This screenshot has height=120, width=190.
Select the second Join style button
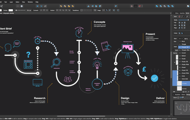182,25
